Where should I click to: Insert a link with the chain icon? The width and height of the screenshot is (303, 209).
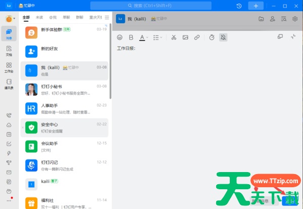click(197, 37)
